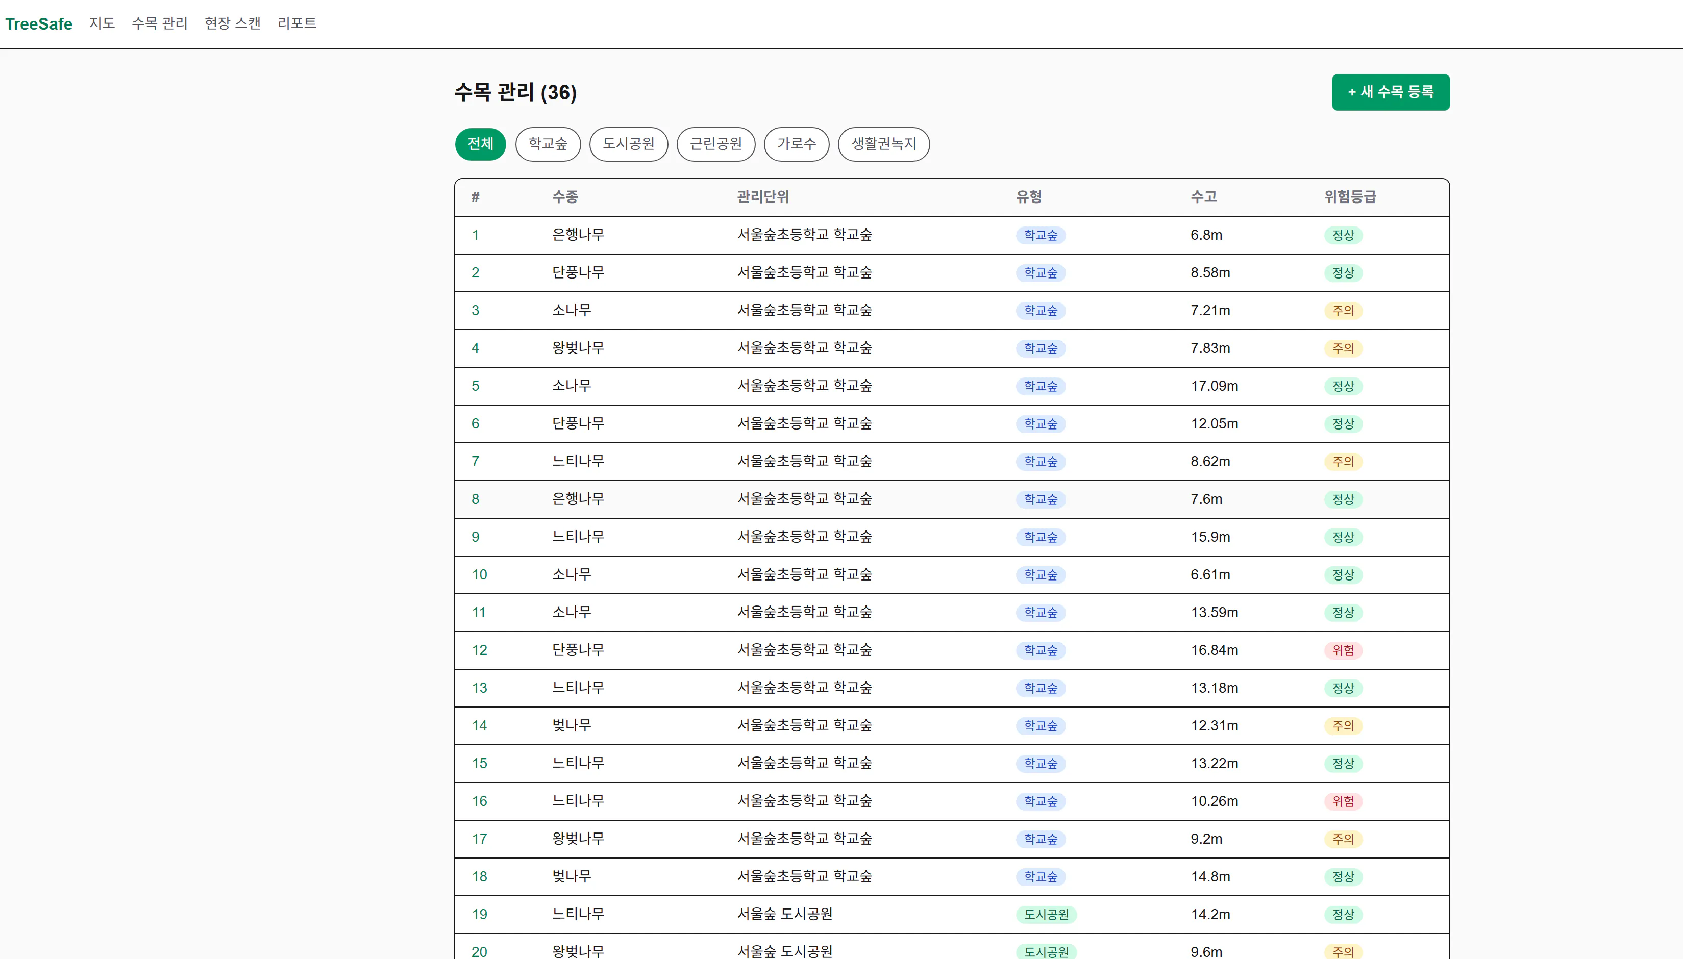
Task: Open tree number 1 link
Action: [x=476, y=235]
